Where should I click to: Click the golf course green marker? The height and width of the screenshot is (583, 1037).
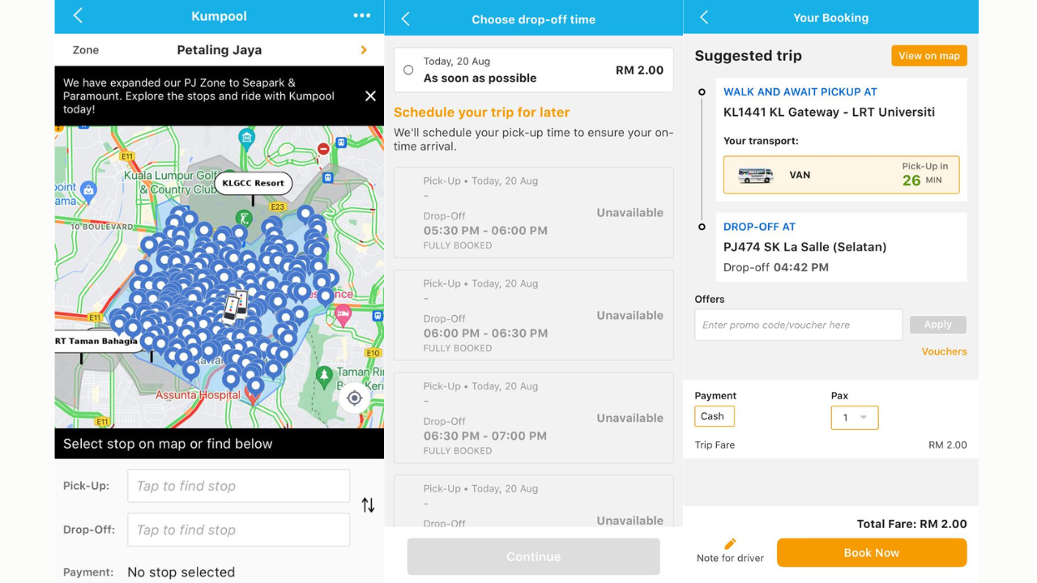coord(243,218)
